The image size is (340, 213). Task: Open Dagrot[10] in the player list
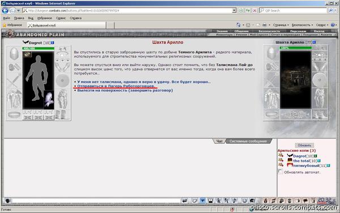tap(303, 156)
